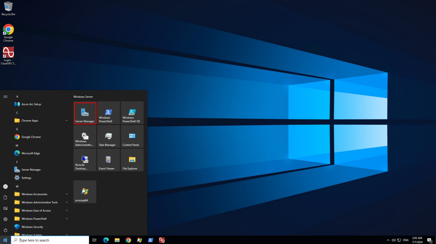Toggle the Start menu hamburger navigation
The height and width of the screenshot is (244, 436).
(x=5, y=97)
